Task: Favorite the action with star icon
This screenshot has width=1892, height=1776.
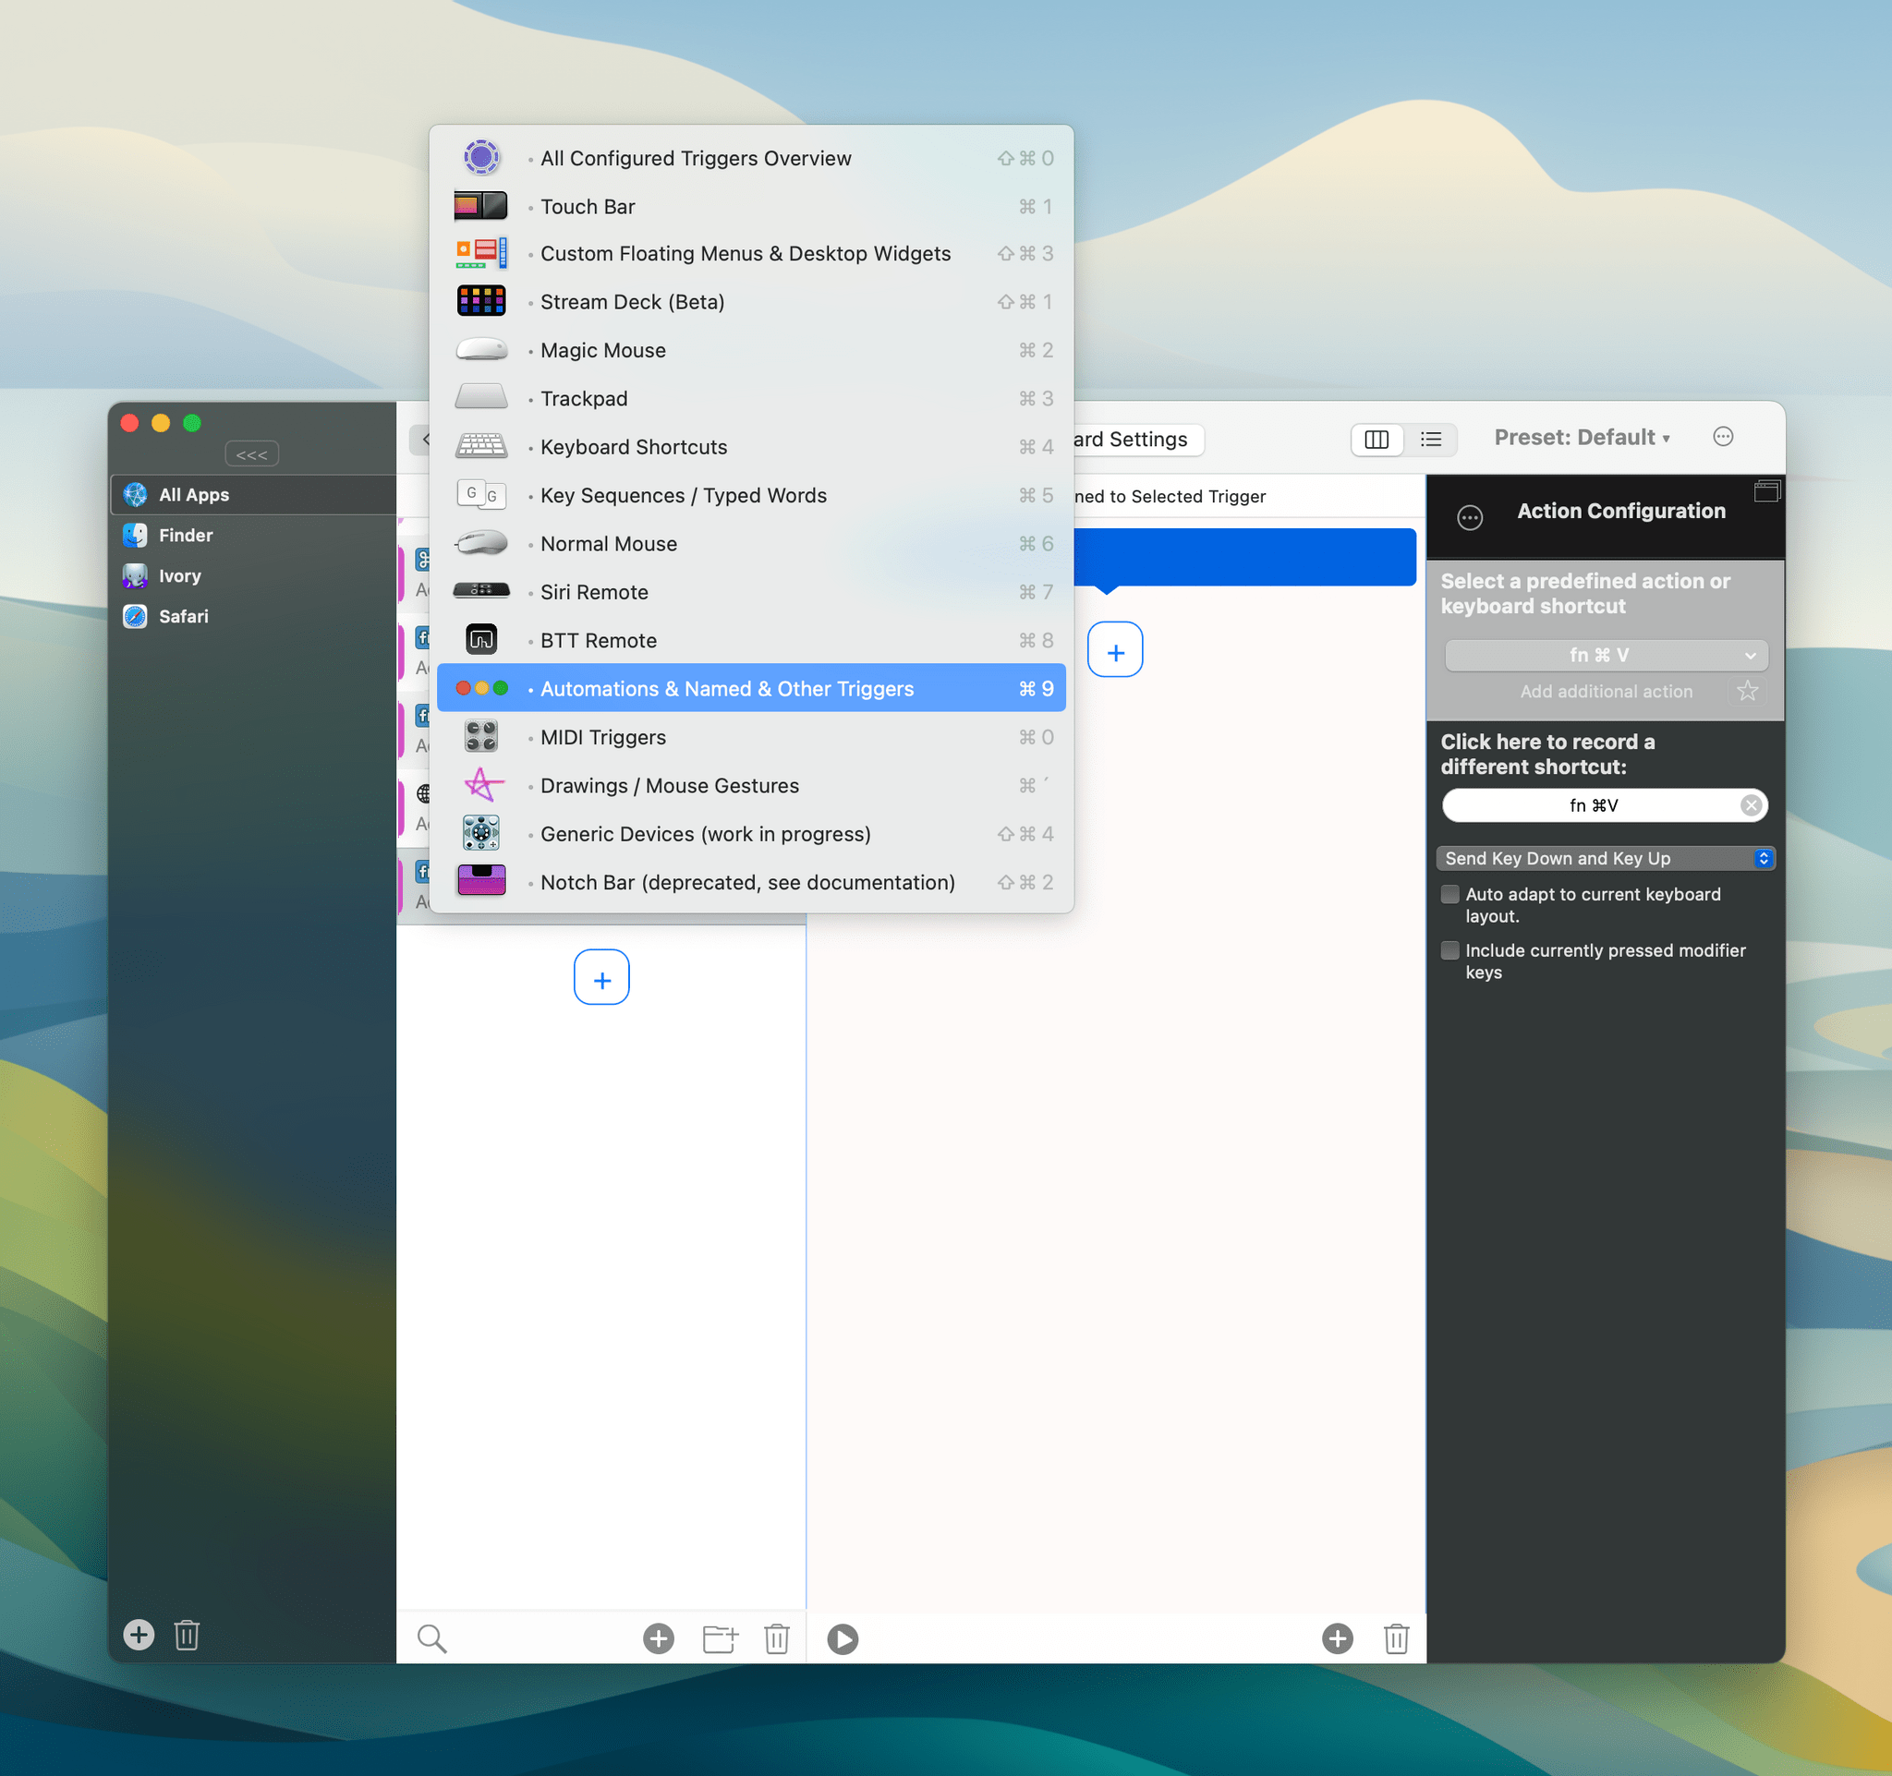Action: 1747,691
